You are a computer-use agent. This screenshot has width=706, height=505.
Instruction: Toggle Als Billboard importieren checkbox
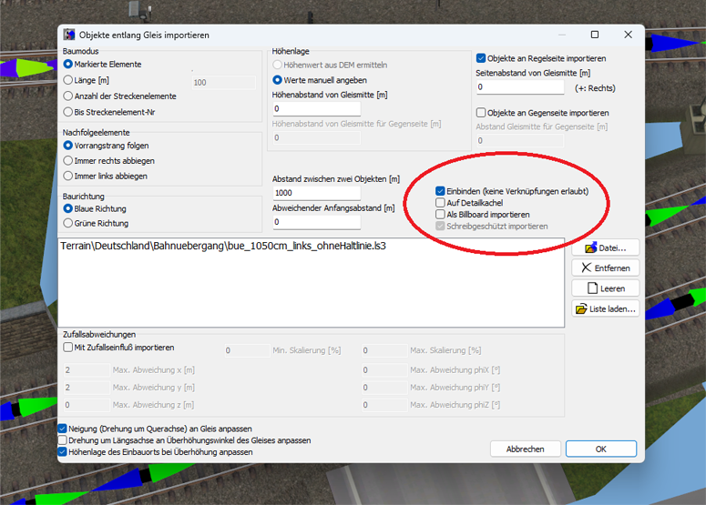pos(441,215)
